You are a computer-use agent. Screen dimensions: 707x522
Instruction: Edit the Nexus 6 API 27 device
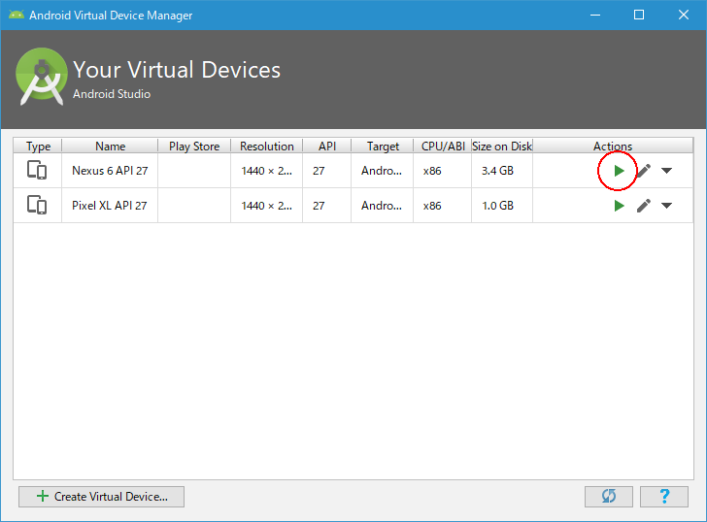(x=644, y=171)
